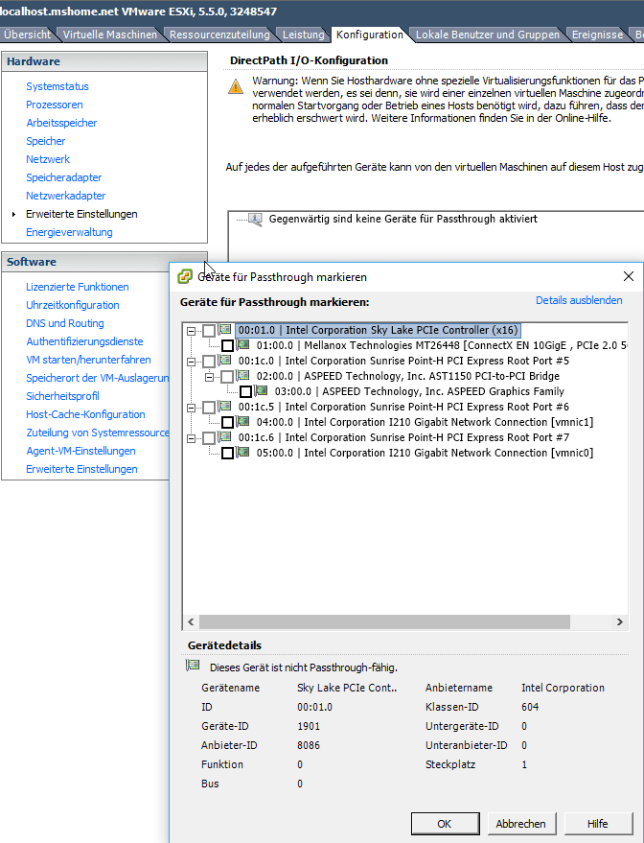Collapse the 02:00.0 AST1150 bridge node

coord(210,377)
